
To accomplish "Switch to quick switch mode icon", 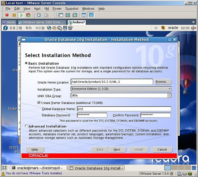I will tap(75, 15).
